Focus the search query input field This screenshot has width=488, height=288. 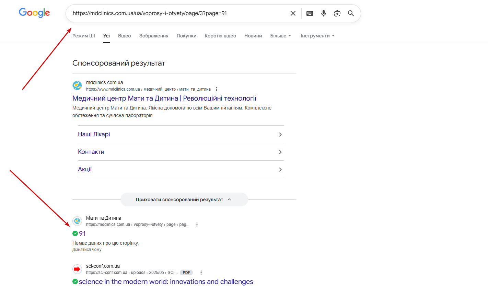[178, 13]
